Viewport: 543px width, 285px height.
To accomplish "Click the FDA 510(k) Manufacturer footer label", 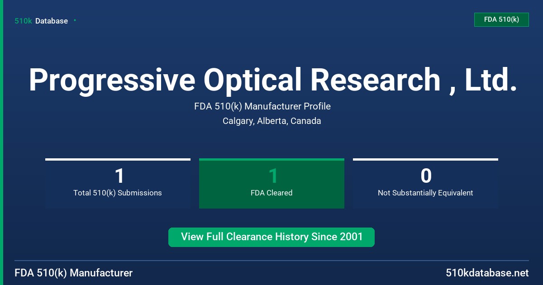I will click(74, 273).
